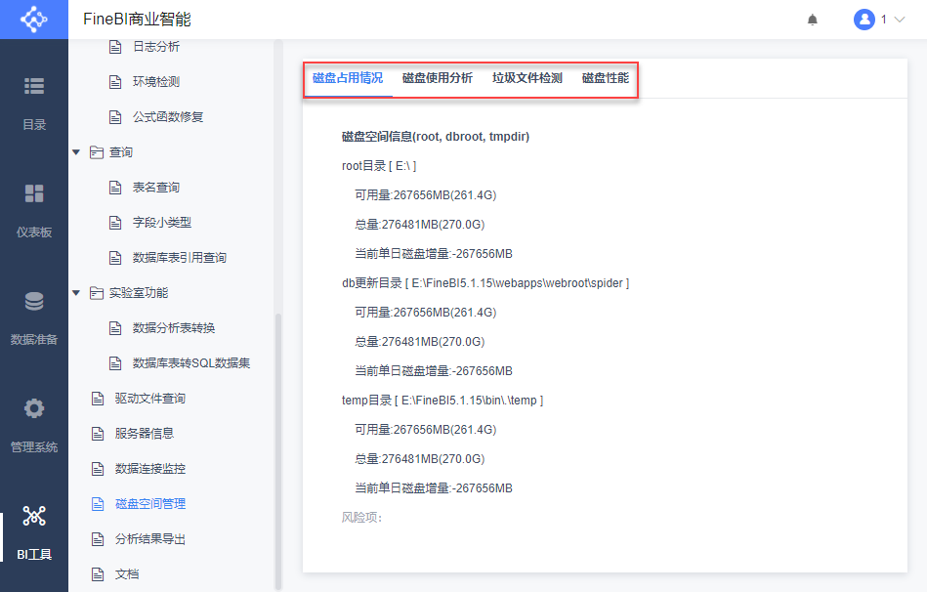Switch to the 垃圾文件检测 tab
The image size is (927, 592).
[527, 78]
